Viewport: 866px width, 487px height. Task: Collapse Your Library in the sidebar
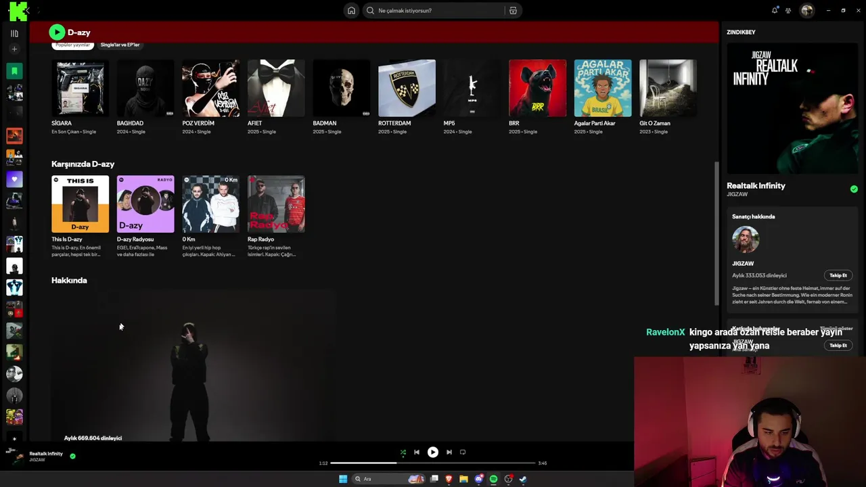[14, 33]
